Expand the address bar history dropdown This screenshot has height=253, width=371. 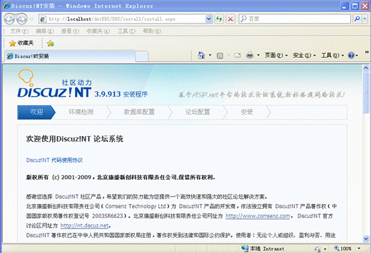[x=209, y=19]
